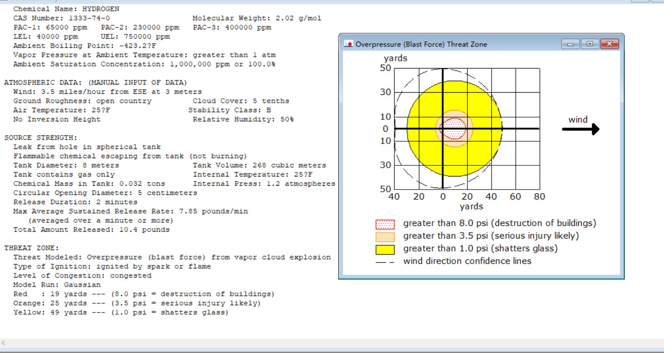Click legend text 'greater than 3.5 psi'

point(491,236)
